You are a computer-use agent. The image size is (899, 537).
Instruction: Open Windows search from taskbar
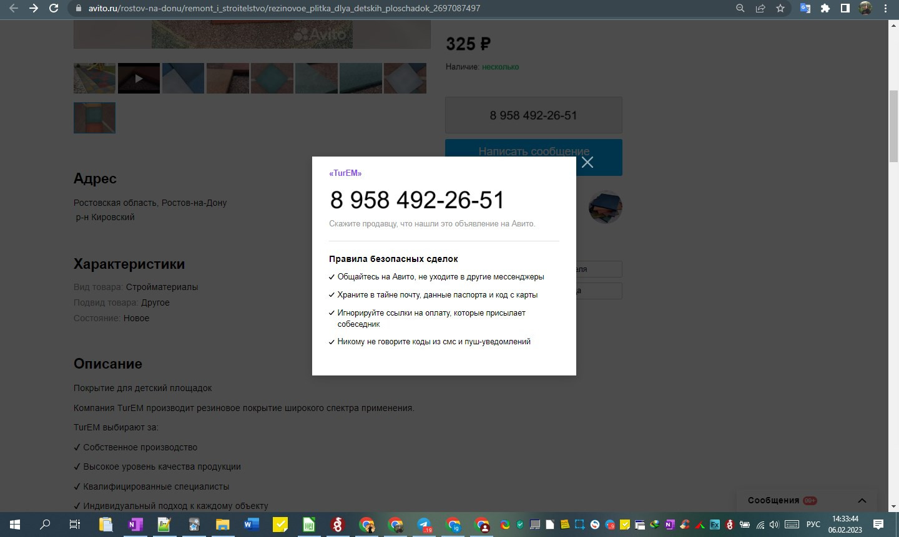click(x=45, y=525)
